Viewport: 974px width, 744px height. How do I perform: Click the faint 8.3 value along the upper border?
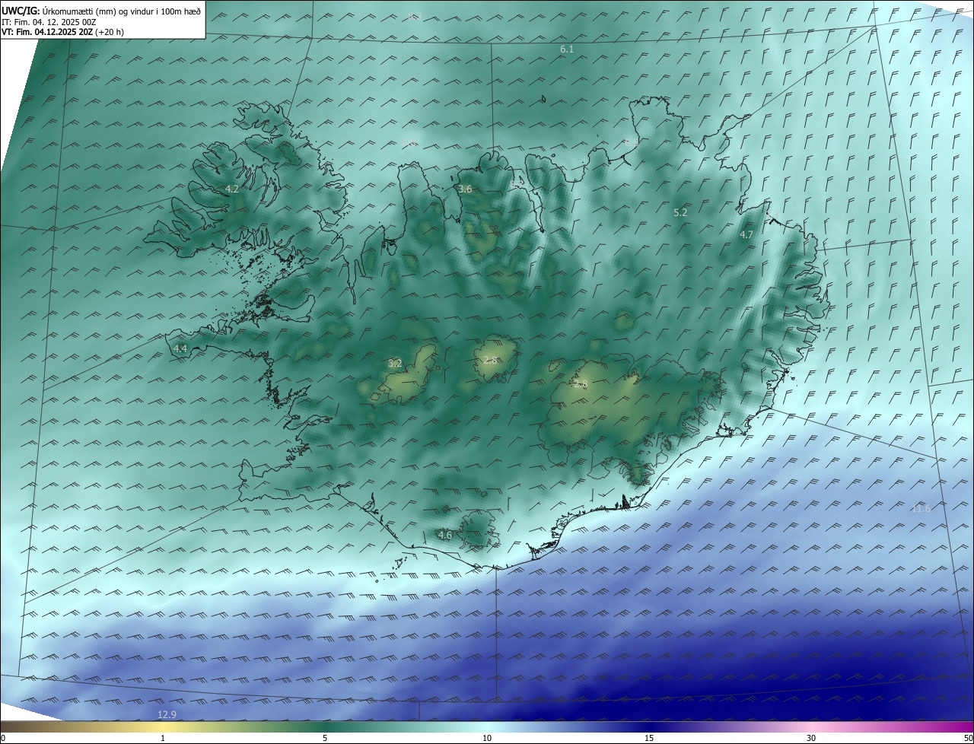(x=415, y=16)
